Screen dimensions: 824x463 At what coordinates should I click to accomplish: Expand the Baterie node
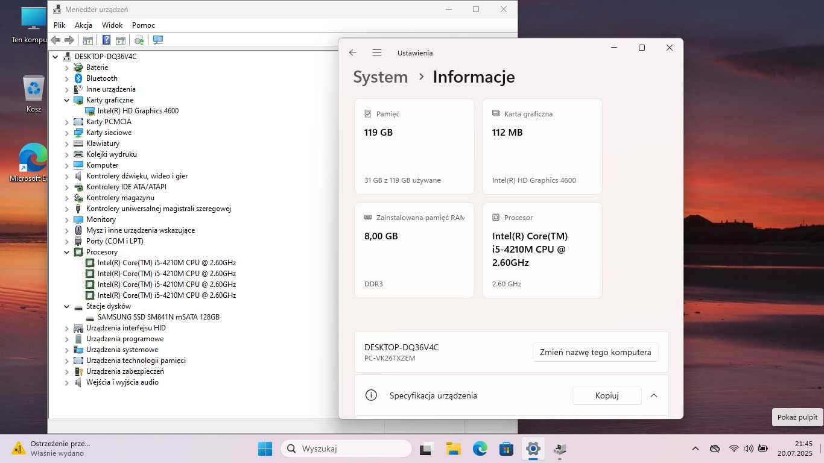67,68
